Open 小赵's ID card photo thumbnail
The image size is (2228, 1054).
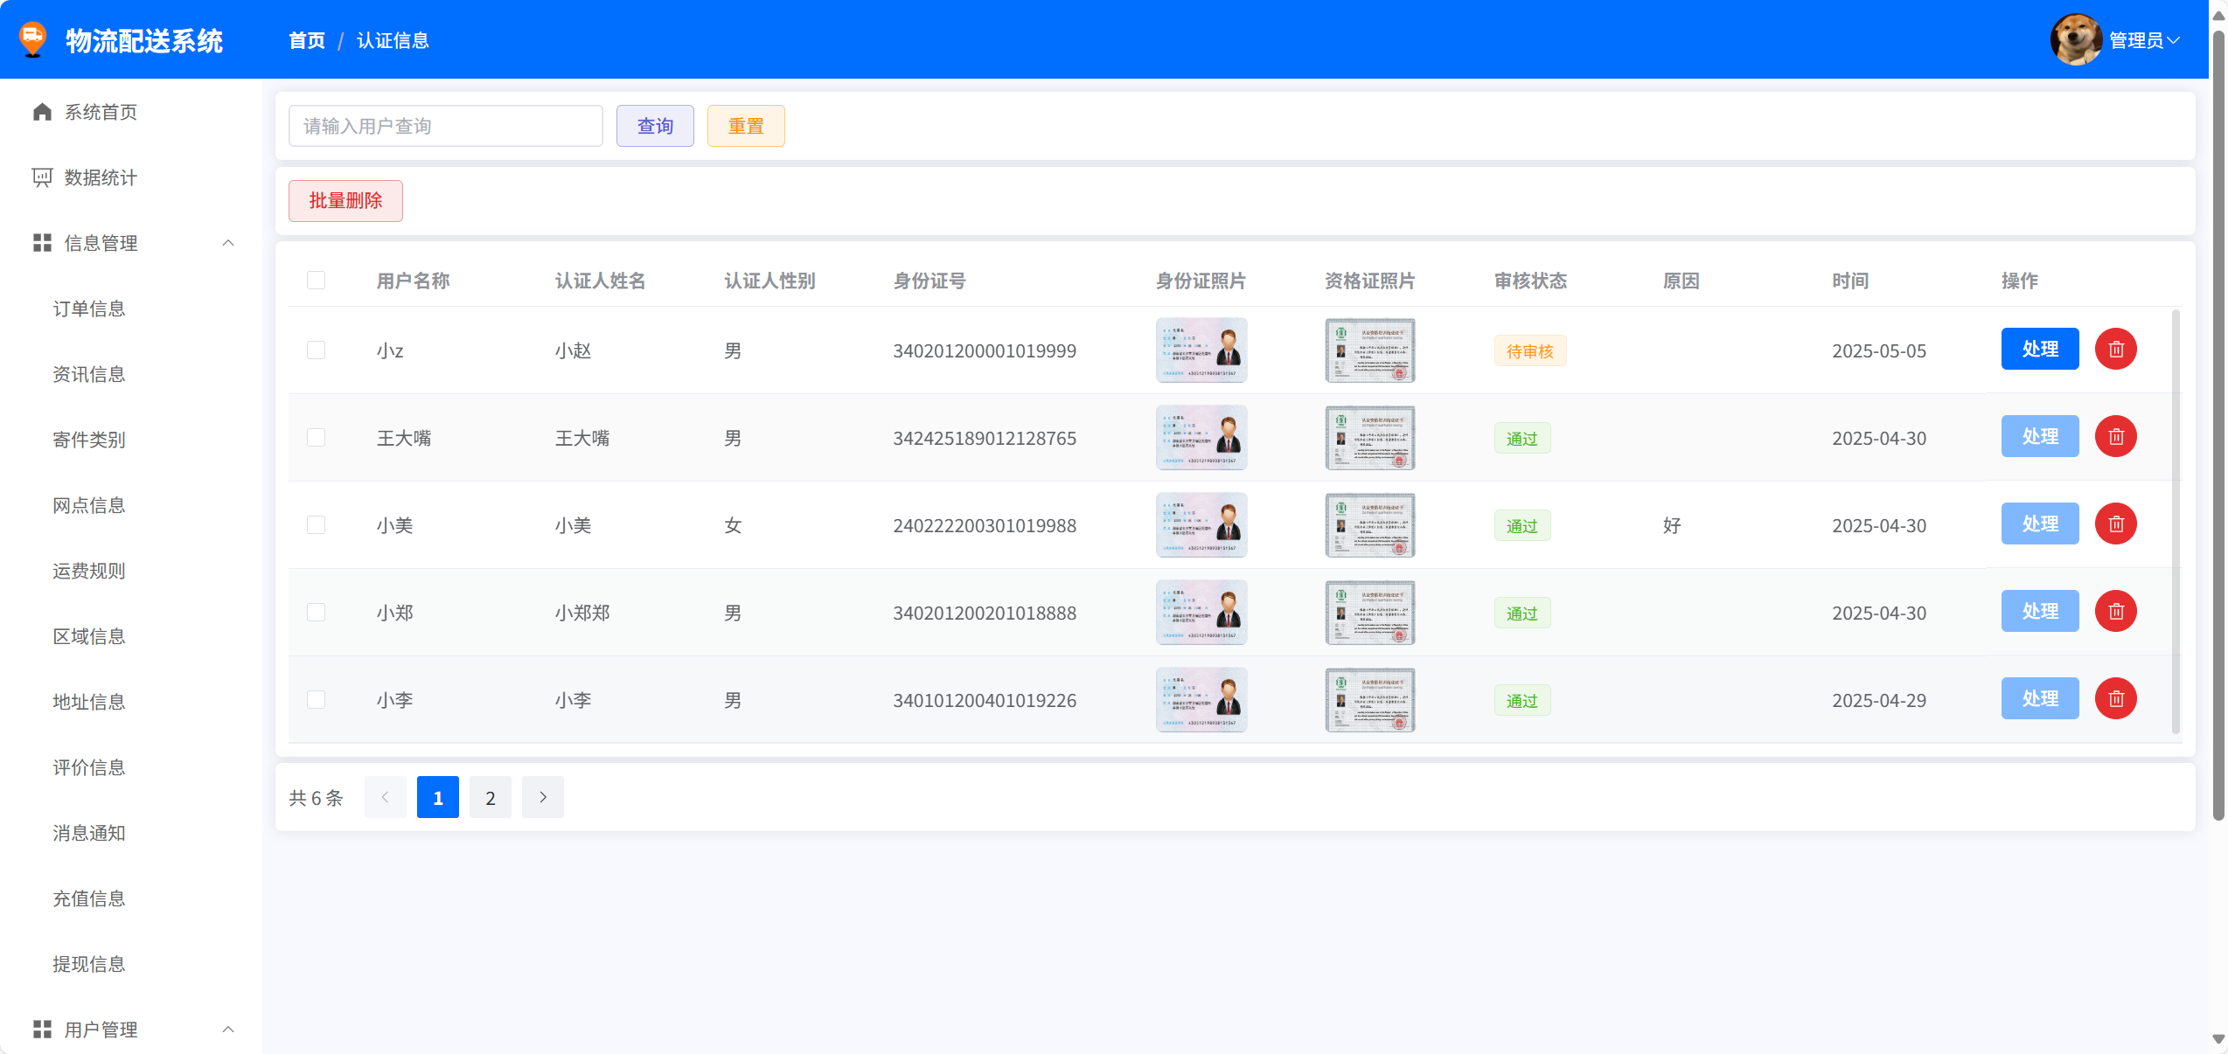point(1201,350)
